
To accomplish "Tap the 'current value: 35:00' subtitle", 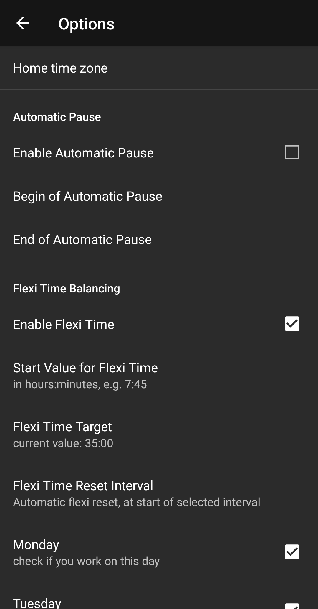I will (63, 443).
